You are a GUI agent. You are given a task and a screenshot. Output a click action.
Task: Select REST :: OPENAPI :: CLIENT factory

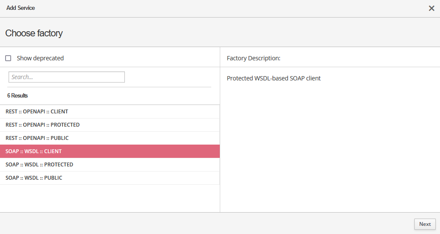pos(37,112)
